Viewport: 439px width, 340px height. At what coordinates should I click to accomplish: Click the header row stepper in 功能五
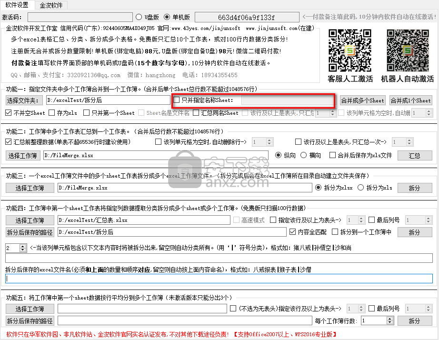355,309
